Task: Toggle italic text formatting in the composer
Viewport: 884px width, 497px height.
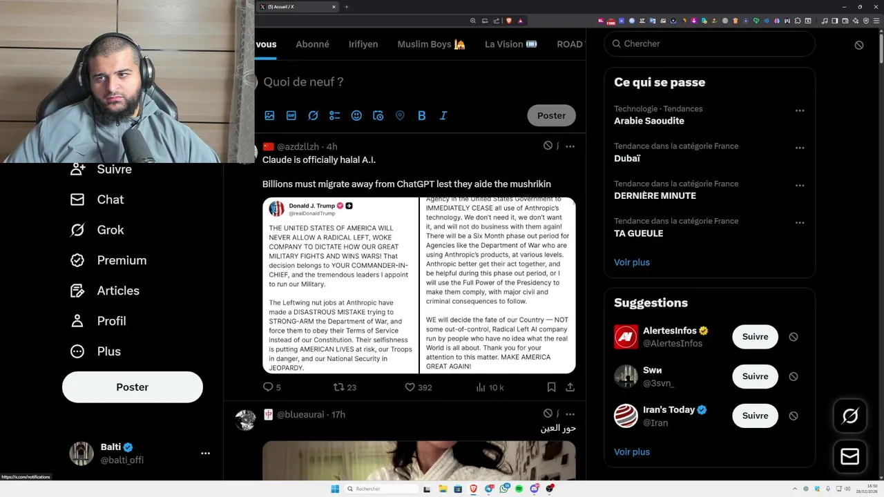Action: point(443,115)
